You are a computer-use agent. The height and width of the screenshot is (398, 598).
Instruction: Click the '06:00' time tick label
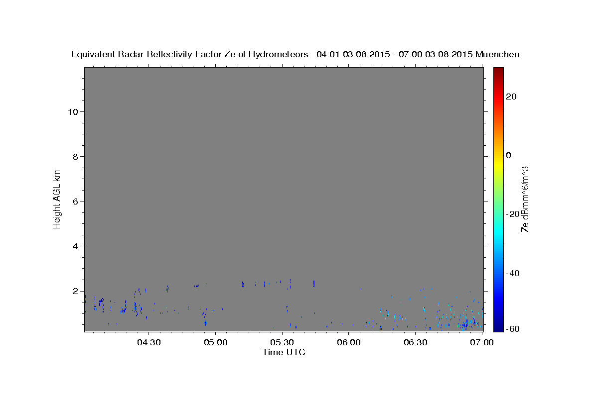click(x=349, y=342)
